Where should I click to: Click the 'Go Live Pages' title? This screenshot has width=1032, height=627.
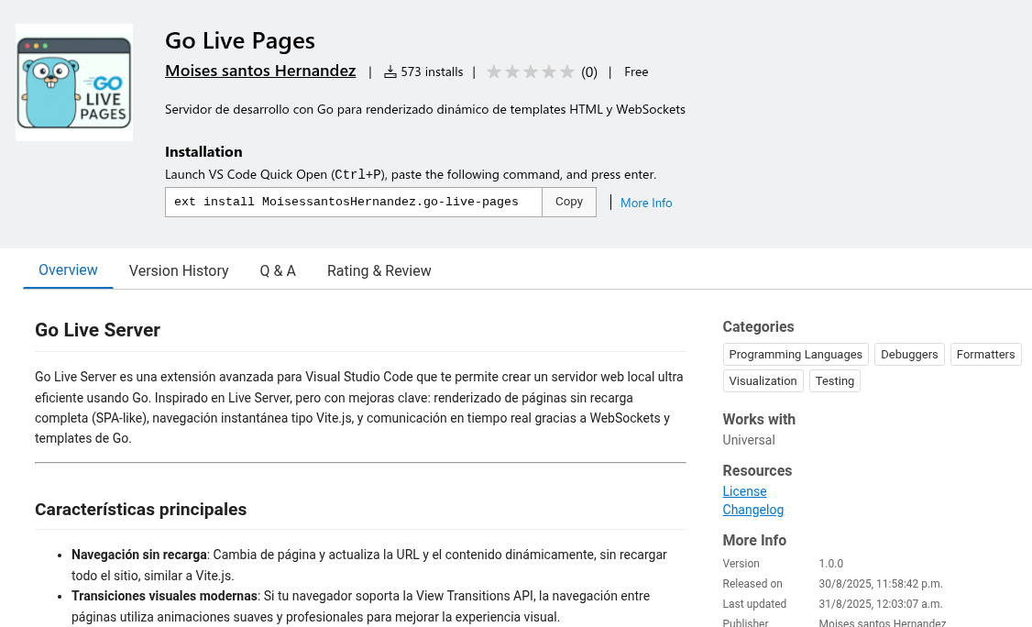point(240,40)
